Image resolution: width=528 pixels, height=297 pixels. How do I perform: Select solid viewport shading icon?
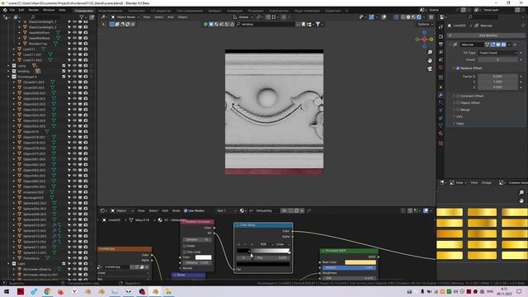click(408, 16)
